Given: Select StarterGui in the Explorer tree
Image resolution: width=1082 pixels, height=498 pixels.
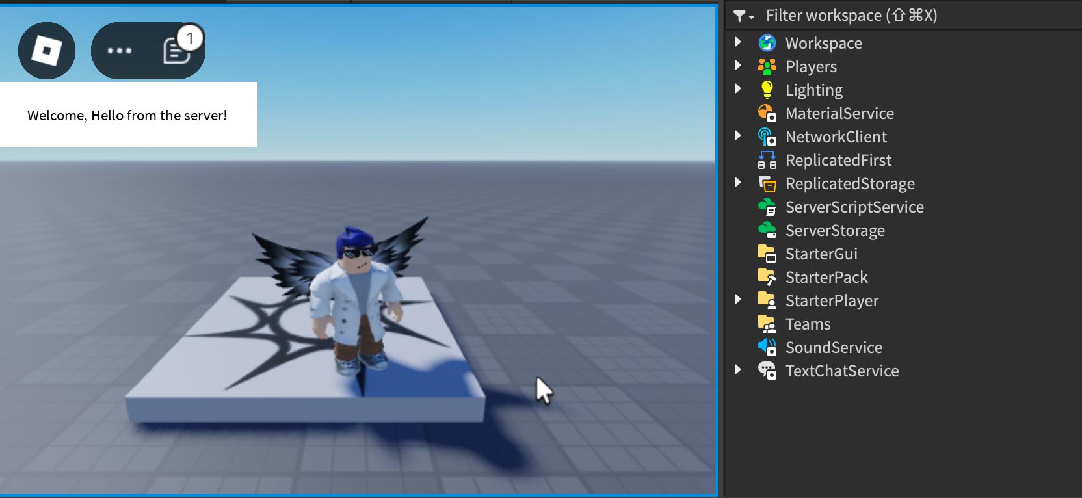Looking at the screenshot, I should point(821,254).
